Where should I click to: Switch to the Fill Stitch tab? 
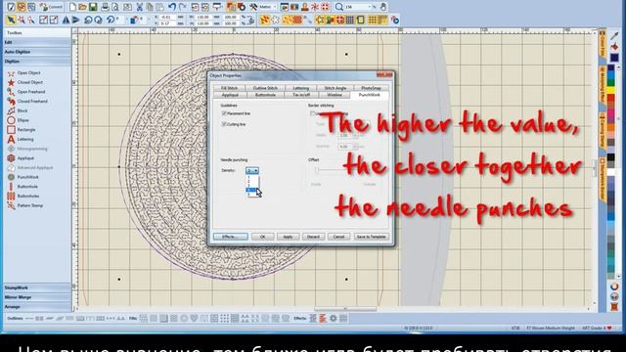229,88
